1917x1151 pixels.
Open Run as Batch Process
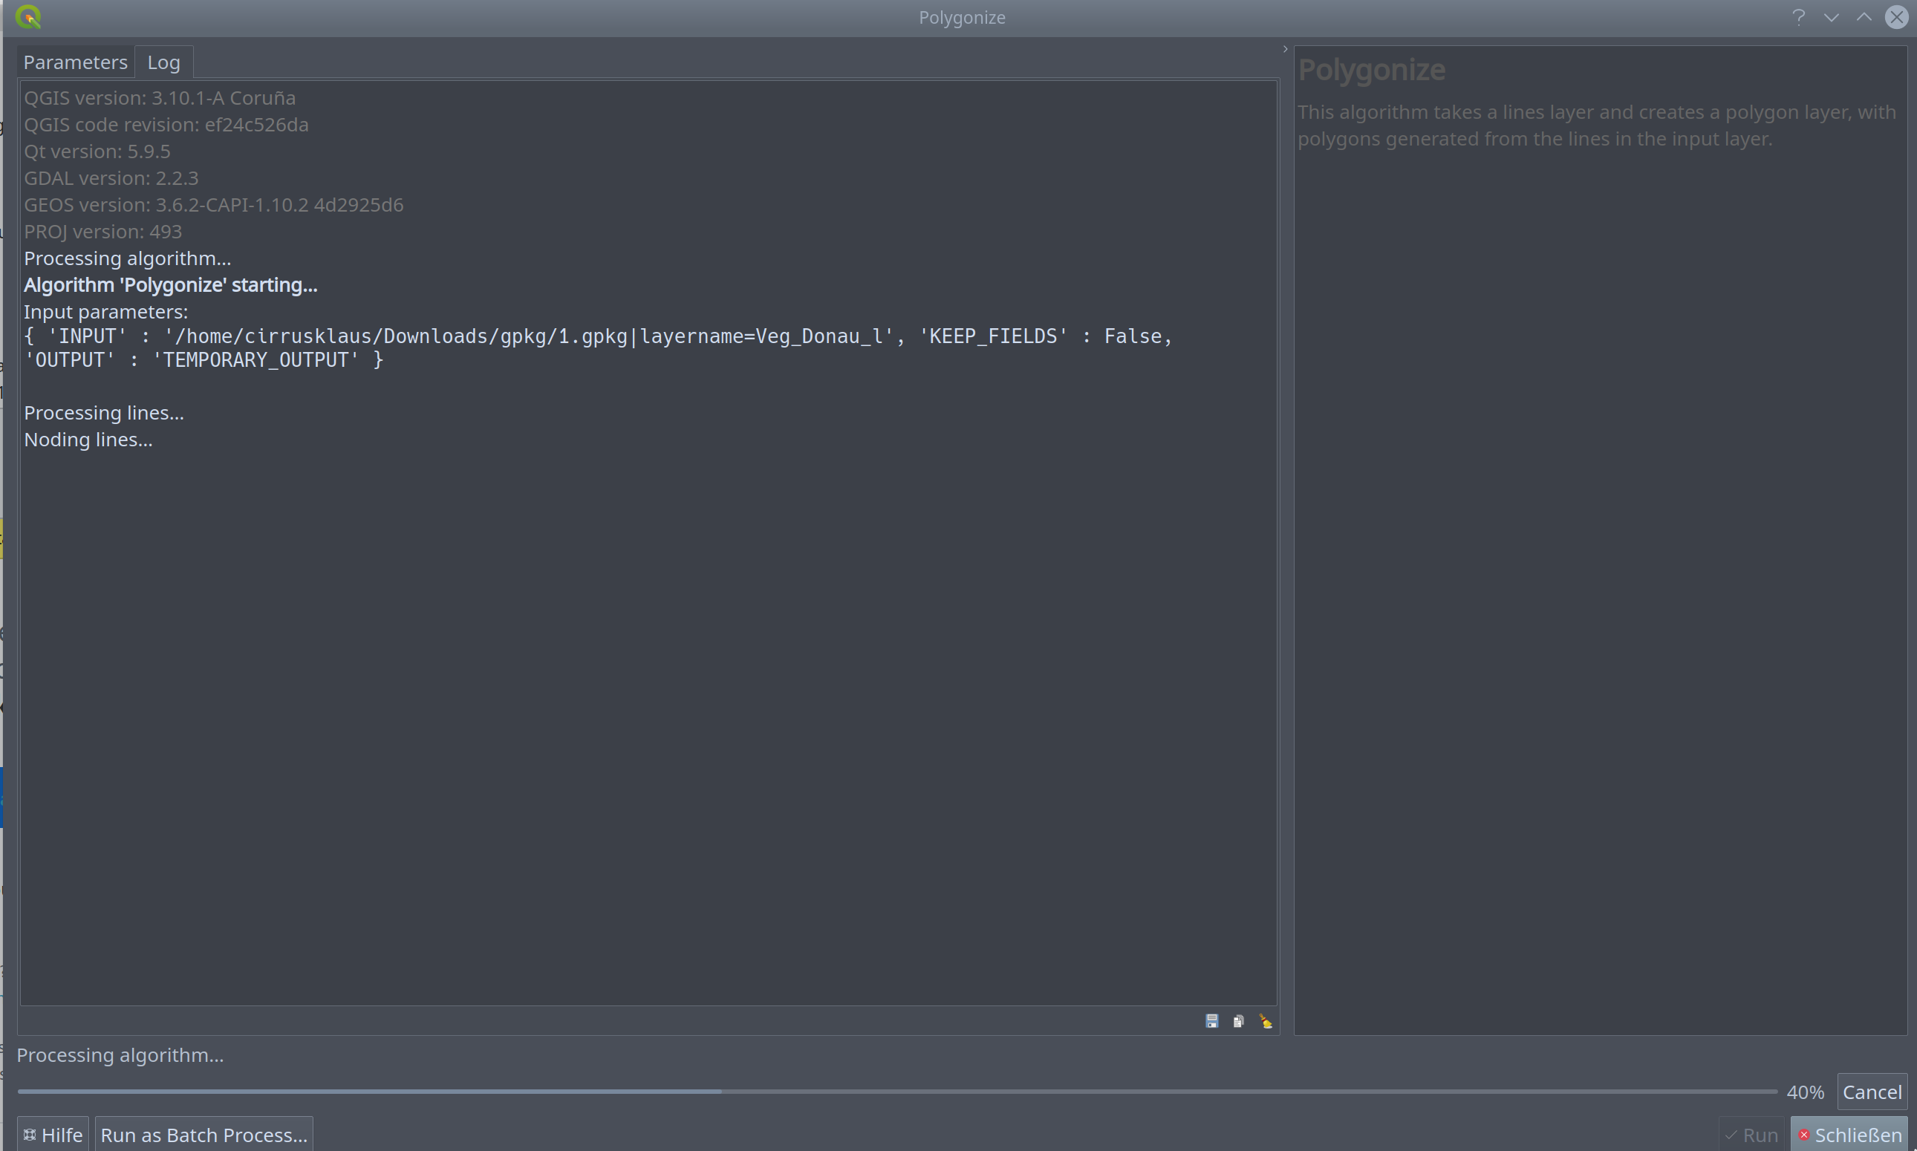tap(204, 1135)
